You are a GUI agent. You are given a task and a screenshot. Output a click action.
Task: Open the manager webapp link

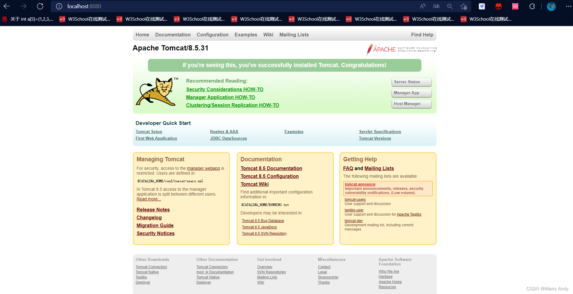pos(204,169)
